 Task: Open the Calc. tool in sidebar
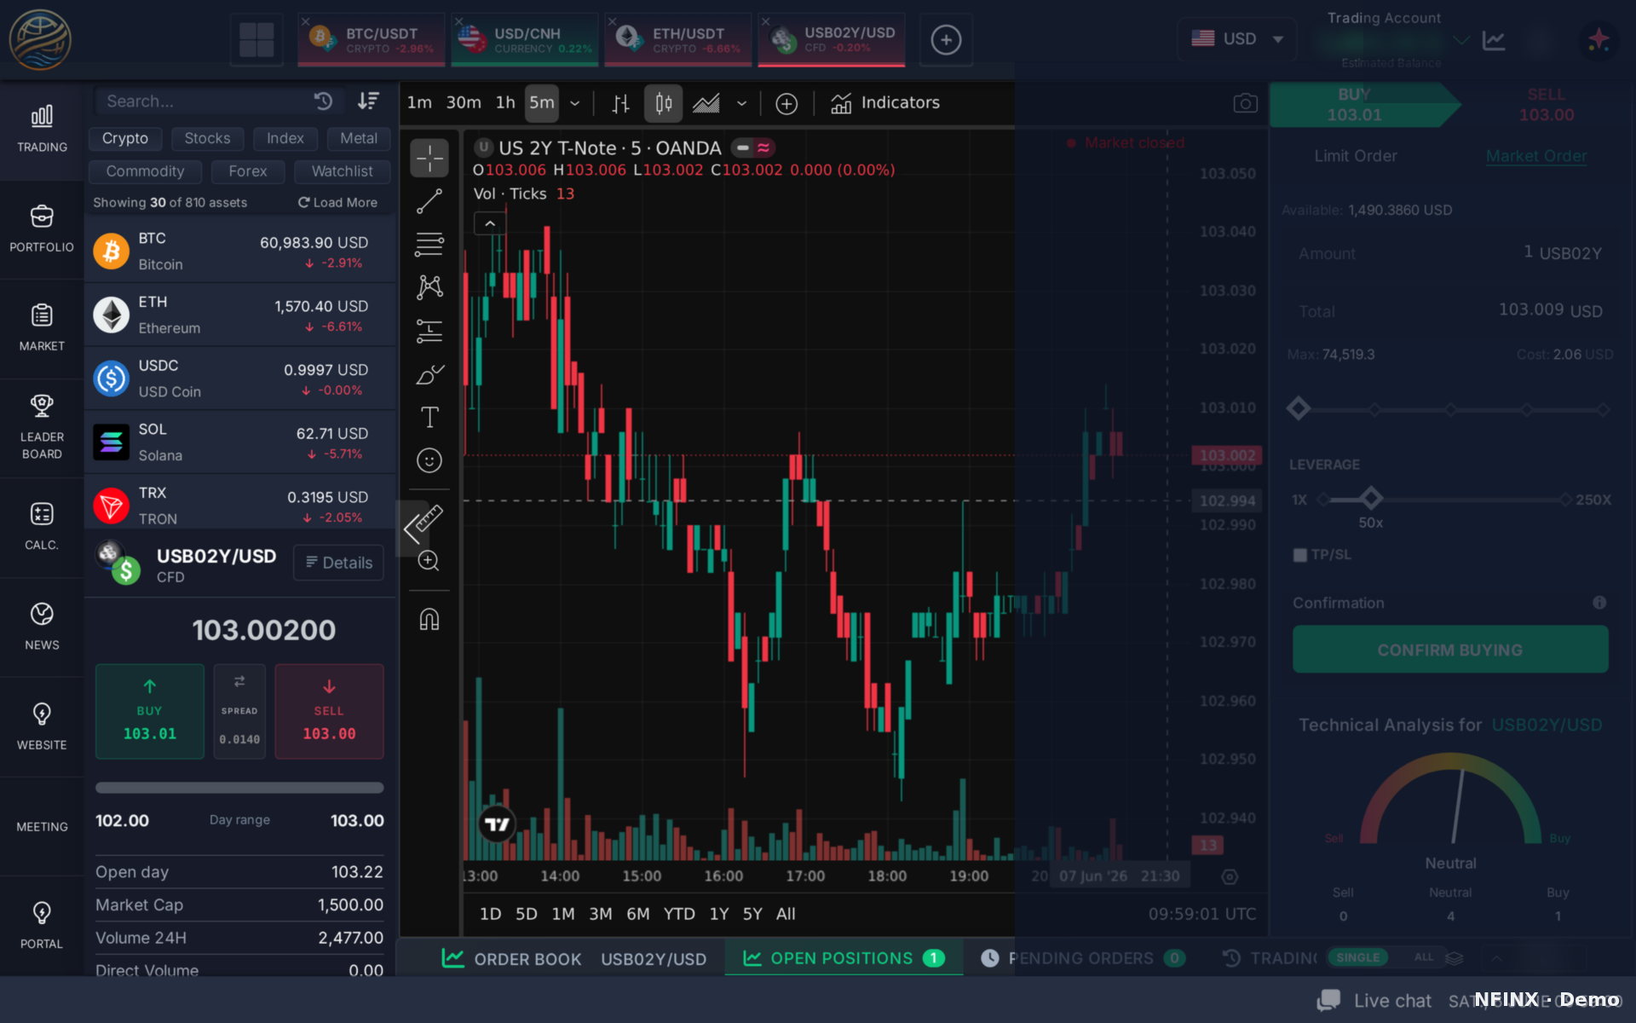(x=42, y=528)
